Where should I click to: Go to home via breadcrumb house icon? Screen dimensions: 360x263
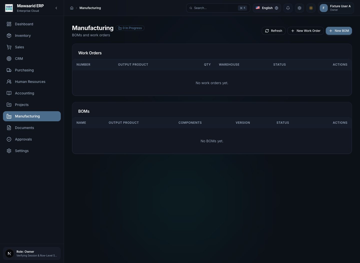tap(72, 8)
